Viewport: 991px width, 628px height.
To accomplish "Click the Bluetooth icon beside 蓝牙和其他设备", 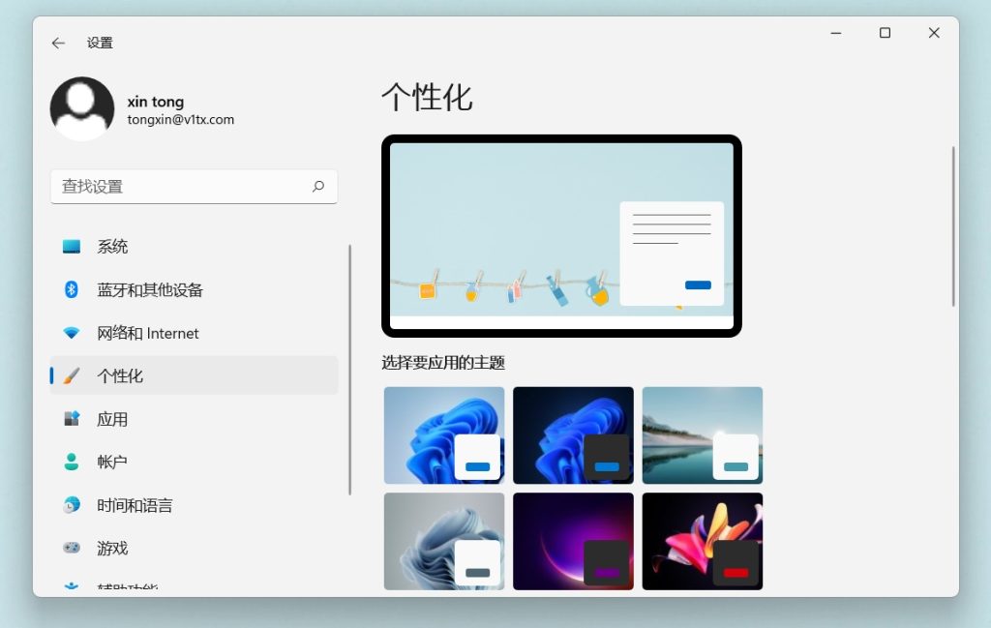I will tap(72, 289).
